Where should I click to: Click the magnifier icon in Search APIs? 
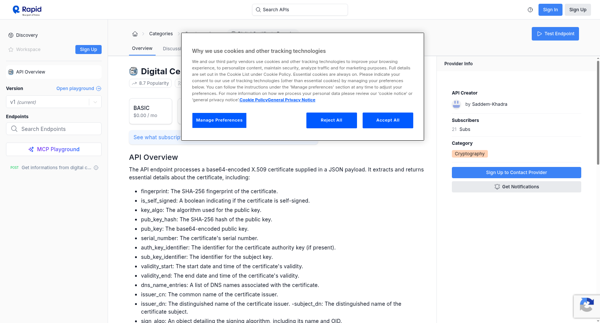[258, 10]
